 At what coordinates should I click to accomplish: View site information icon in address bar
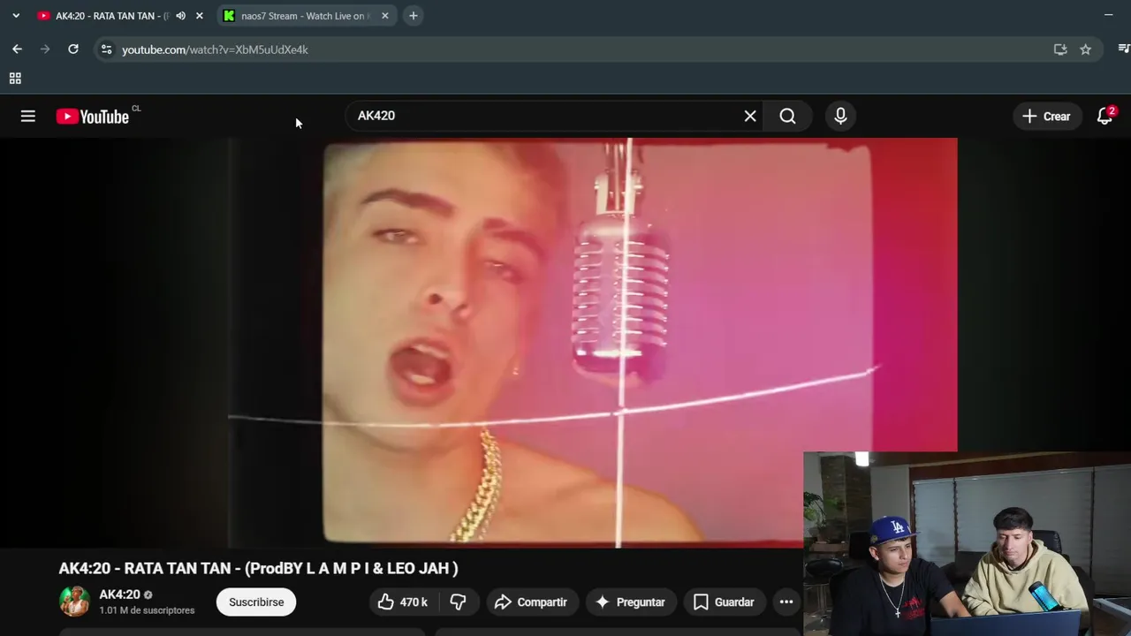tap(106, 49)
